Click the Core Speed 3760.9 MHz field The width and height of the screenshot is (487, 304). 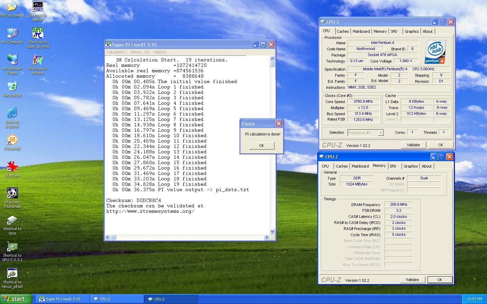[x=363, y=101]
